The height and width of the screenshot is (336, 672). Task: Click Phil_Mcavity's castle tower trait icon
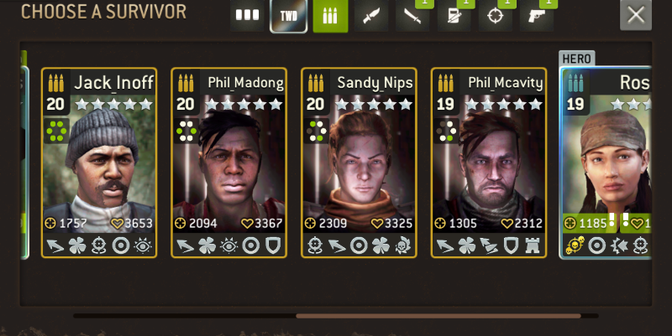coord(533,246)
